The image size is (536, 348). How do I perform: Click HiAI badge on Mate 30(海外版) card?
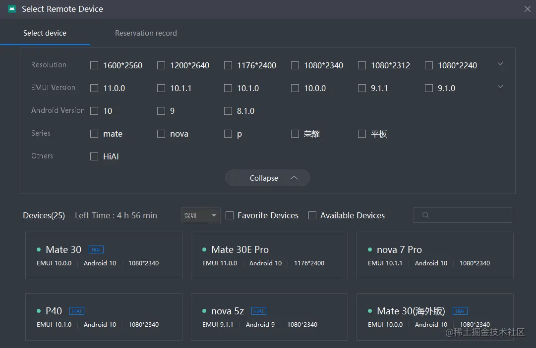(460, 311)
